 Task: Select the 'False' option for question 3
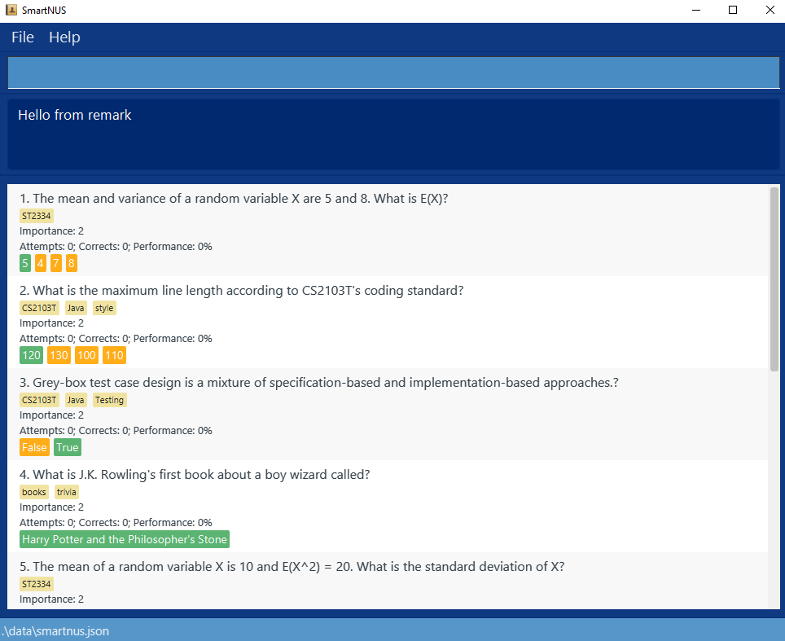[x=34, y=446]
